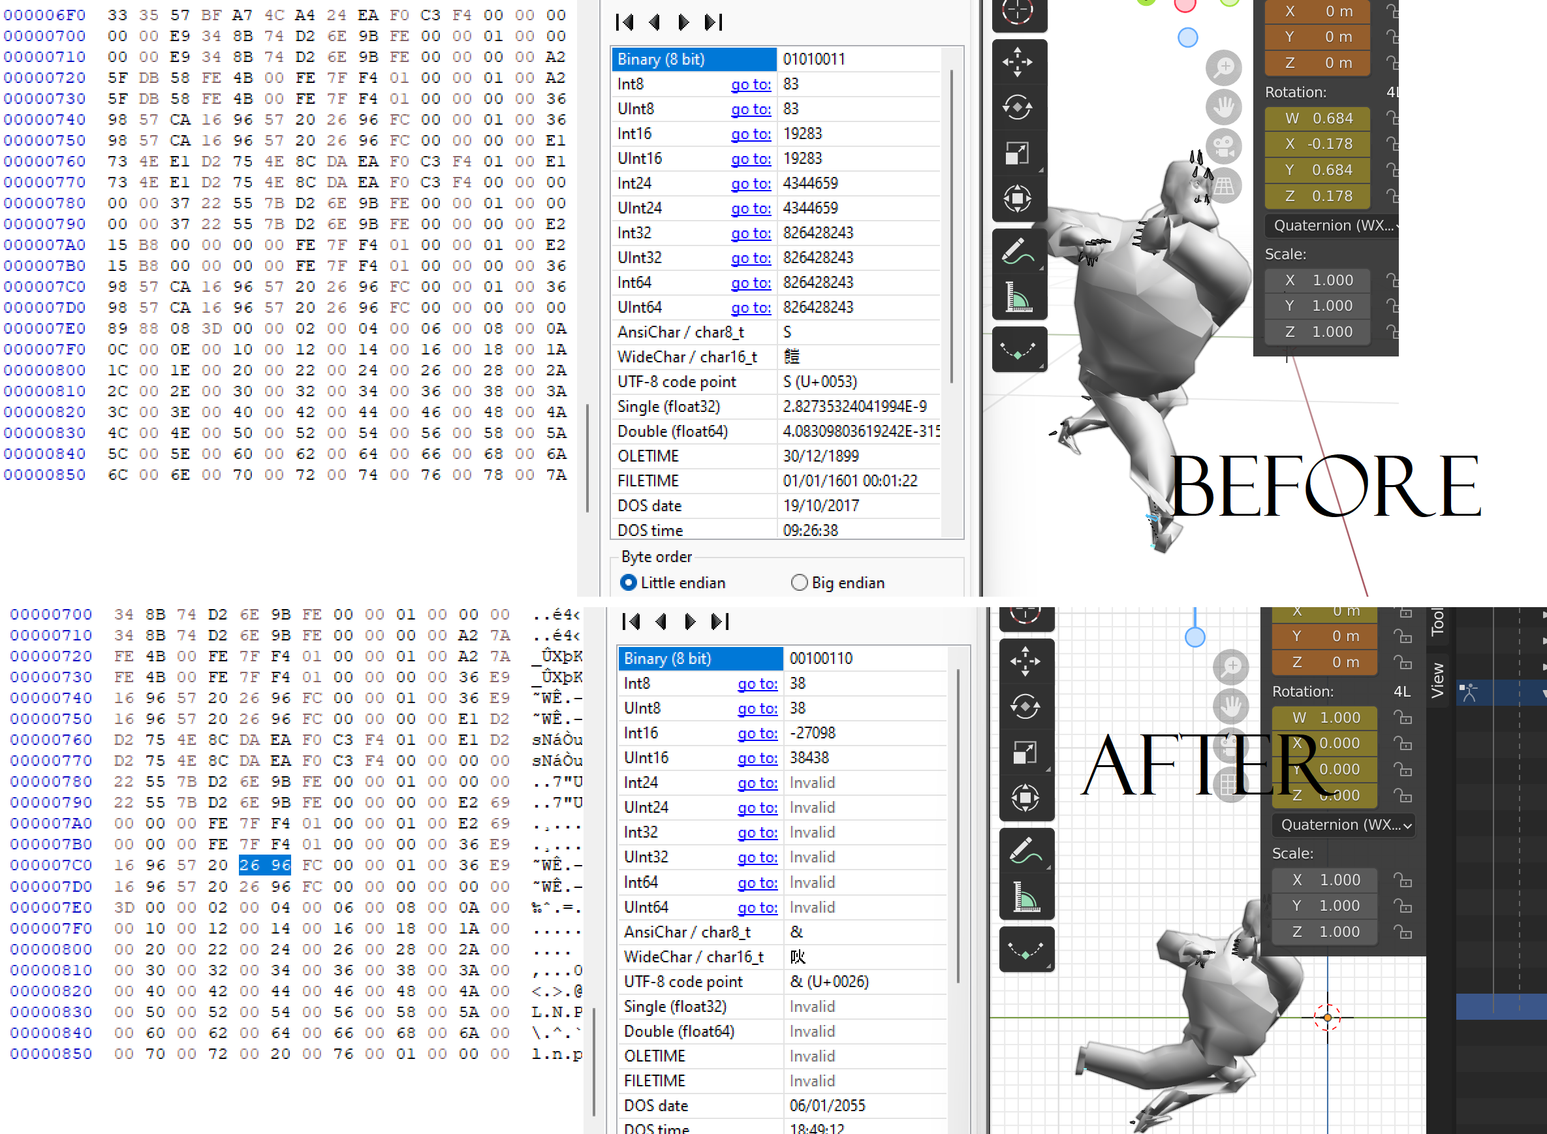Click the zoom magnifier gizmo in the BEFORE viewport
Viewport: 1547px width, 1134px height.
point(1224,67)
